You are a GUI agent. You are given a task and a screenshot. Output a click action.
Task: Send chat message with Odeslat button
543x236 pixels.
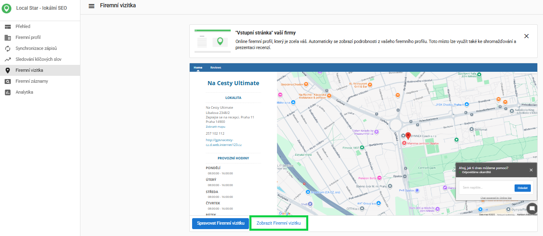tap(522, 188)
